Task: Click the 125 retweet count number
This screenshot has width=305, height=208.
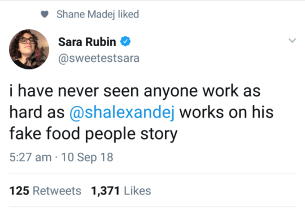Action: 19,191
